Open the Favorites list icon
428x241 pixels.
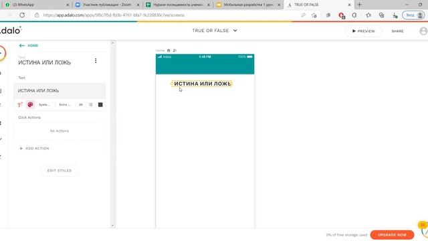(368, 15)
